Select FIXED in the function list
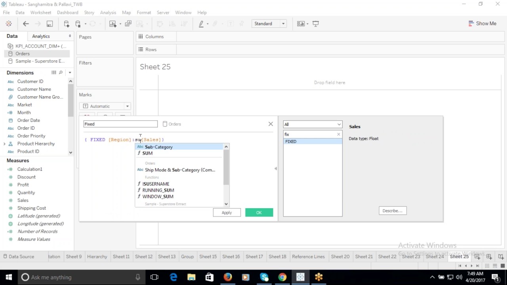 [313, 141]
